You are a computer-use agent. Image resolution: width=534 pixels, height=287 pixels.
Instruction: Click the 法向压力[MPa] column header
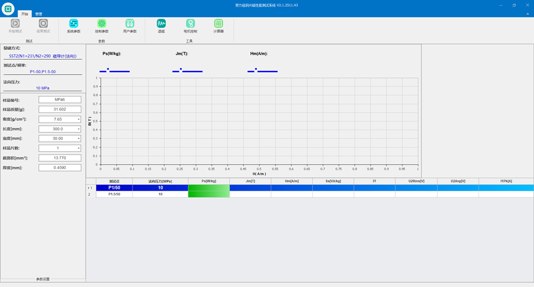[160, 181]
